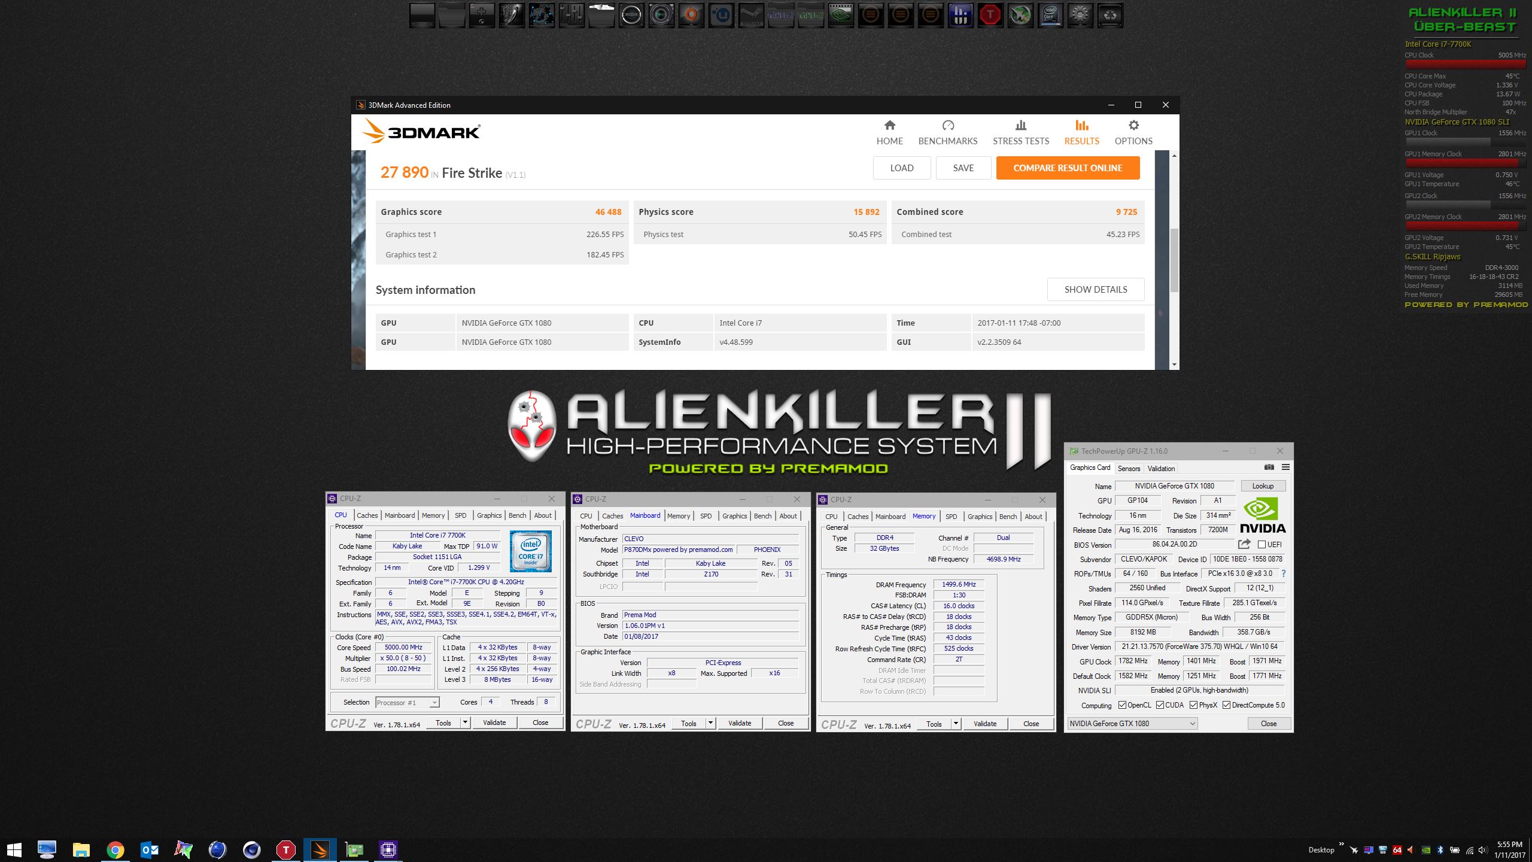This screenshot has height=862, width=1532.
Task: Open the AIDA64 tray icon
Action: pos(1397,850)
